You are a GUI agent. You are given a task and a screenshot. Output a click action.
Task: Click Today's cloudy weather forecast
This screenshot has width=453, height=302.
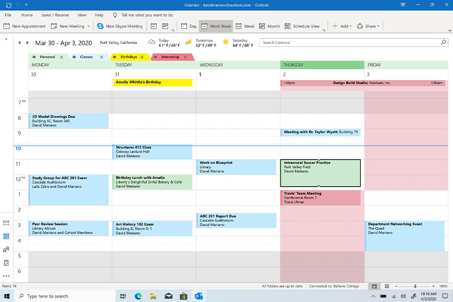click(164, 42)
